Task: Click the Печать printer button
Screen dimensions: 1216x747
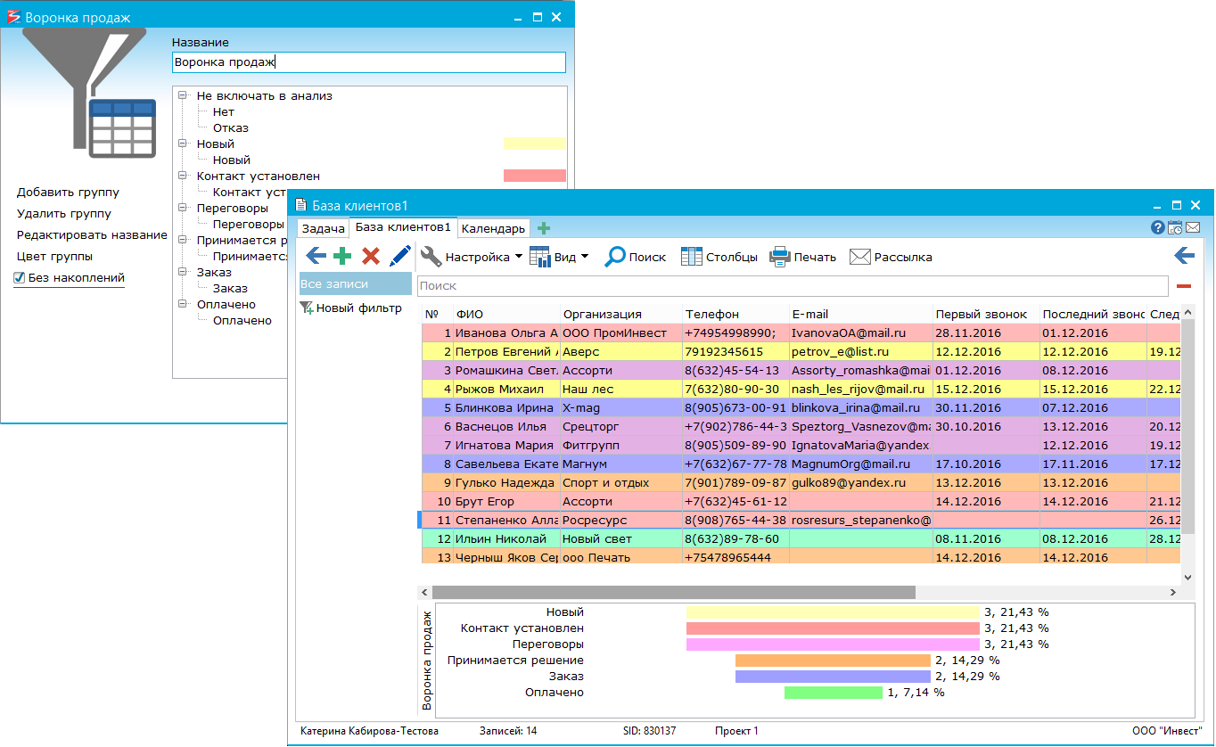Action: [x=803, y=257]
